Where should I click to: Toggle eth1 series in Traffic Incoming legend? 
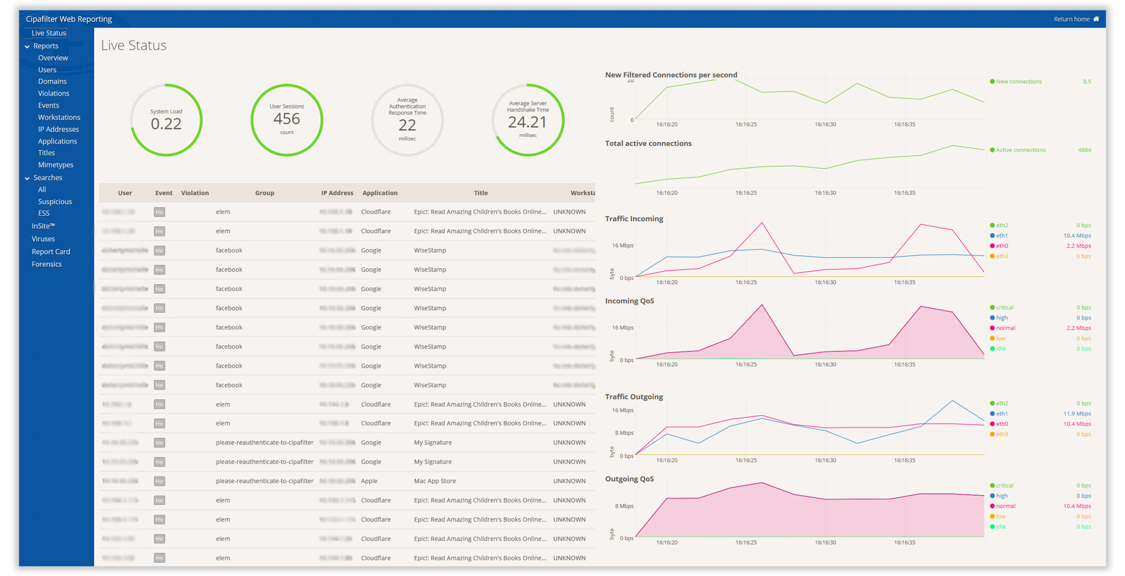999,235
